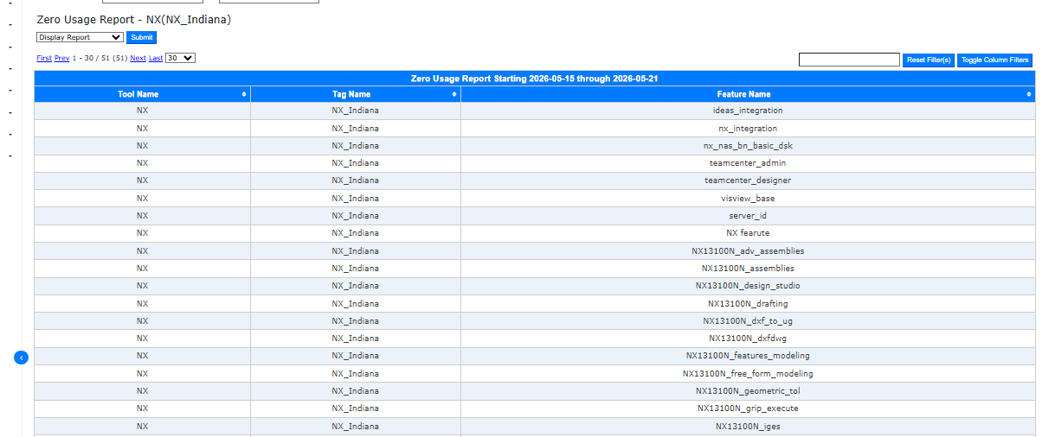The image size is (1042, 437).
Task: Click the Toggle Column Filters button
Action: (995, 60)
